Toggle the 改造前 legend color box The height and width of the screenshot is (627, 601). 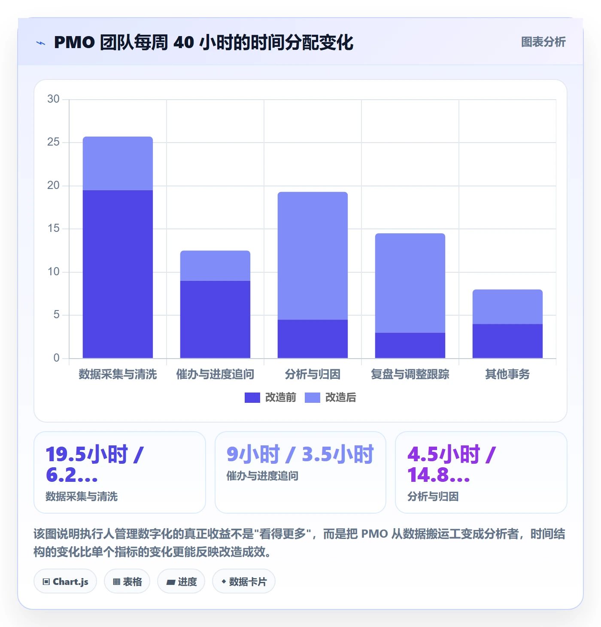point(252,398)
